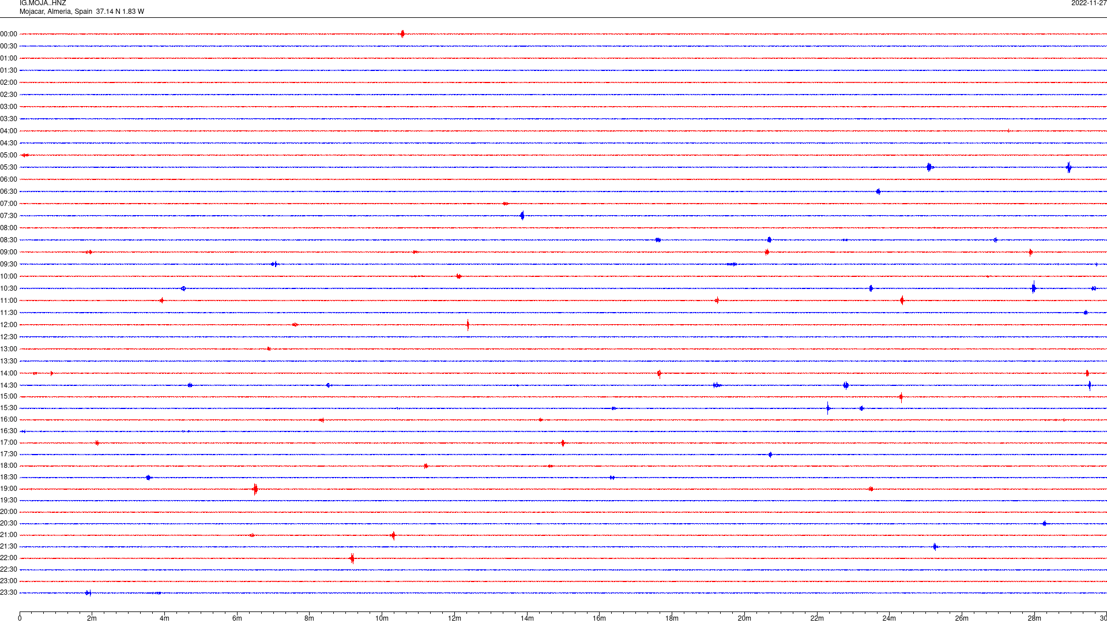Click the blue seismic spike on the 11:30 trace
The height and width of the screenshot is (623, 1107).
pyautogui.click(x=1086, y=313)
